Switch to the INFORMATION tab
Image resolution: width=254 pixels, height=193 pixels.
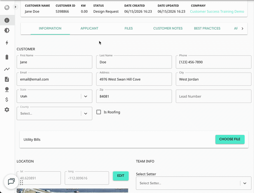pos(50,28)
